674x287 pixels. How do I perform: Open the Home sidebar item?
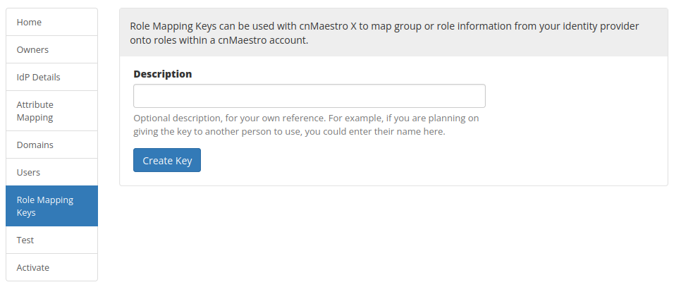click(51, 23)
